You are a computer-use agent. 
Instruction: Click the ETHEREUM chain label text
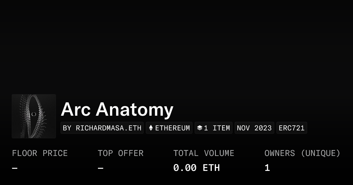point(172,128)
